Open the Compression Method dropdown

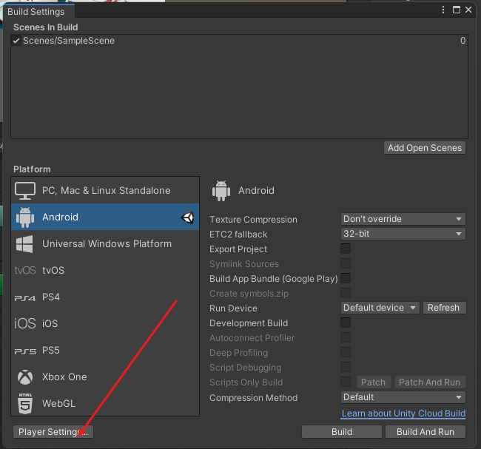coord(403,397)
